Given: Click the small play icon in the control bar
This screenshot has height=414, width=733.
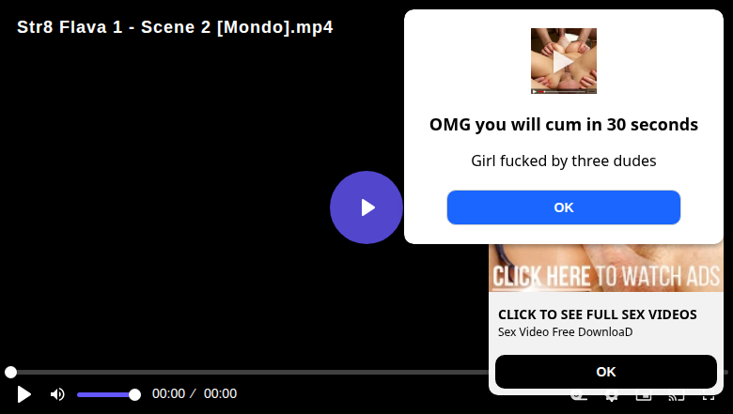Looking at the screenshot, I should [23, 394].
